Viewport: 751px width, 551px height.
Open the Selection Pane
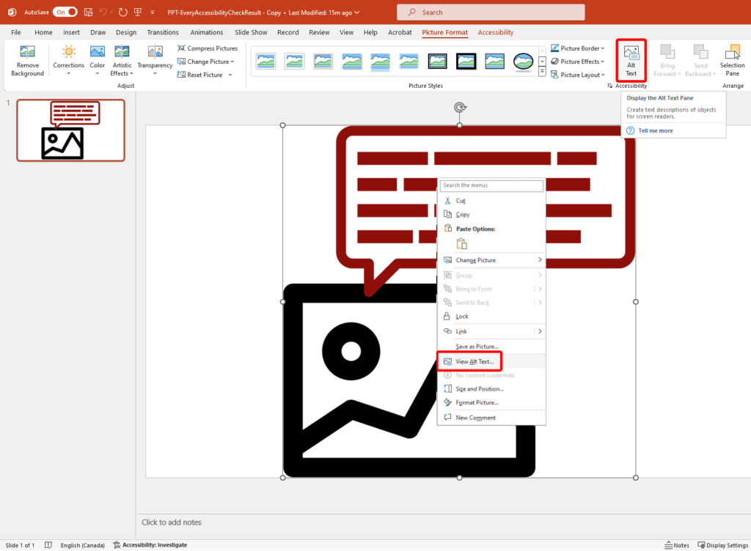click(x=731, y=60)
